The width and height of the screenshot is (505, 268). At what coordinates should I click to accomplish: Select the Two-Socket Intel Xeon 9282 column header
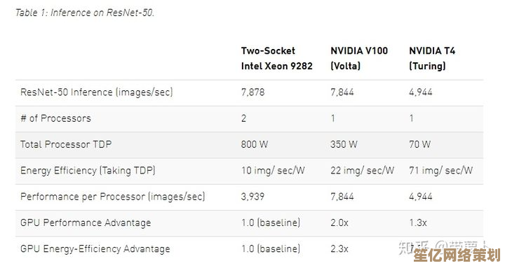(276, 58)
